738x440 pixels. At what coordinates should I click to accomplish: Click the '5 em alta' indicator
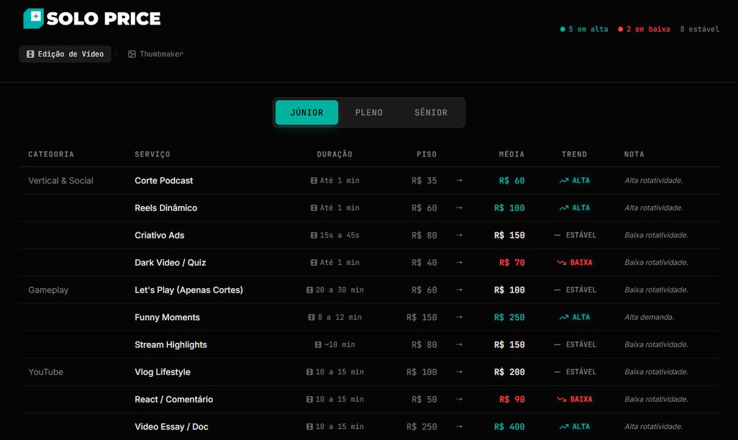[584, 29]
